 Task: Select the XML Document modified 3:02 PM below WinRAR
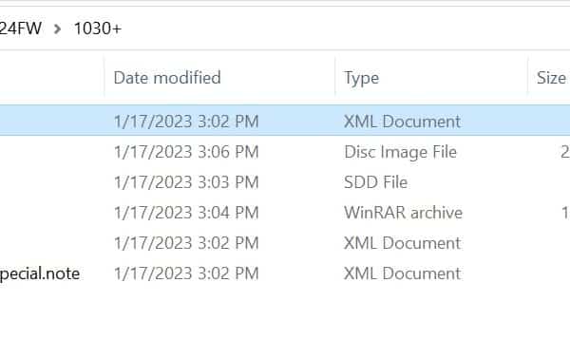tap(285, 243)
